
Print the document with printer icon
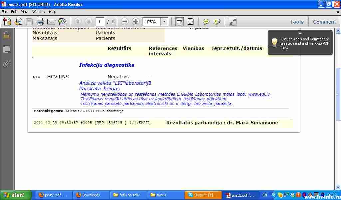coord(40,22)
